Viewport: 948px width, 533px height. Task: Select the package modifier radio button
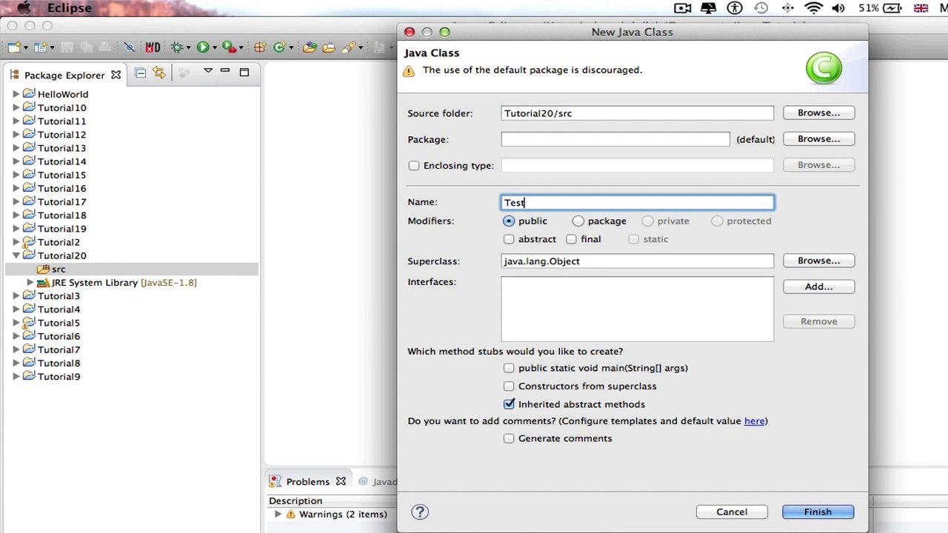pos(578,221)
